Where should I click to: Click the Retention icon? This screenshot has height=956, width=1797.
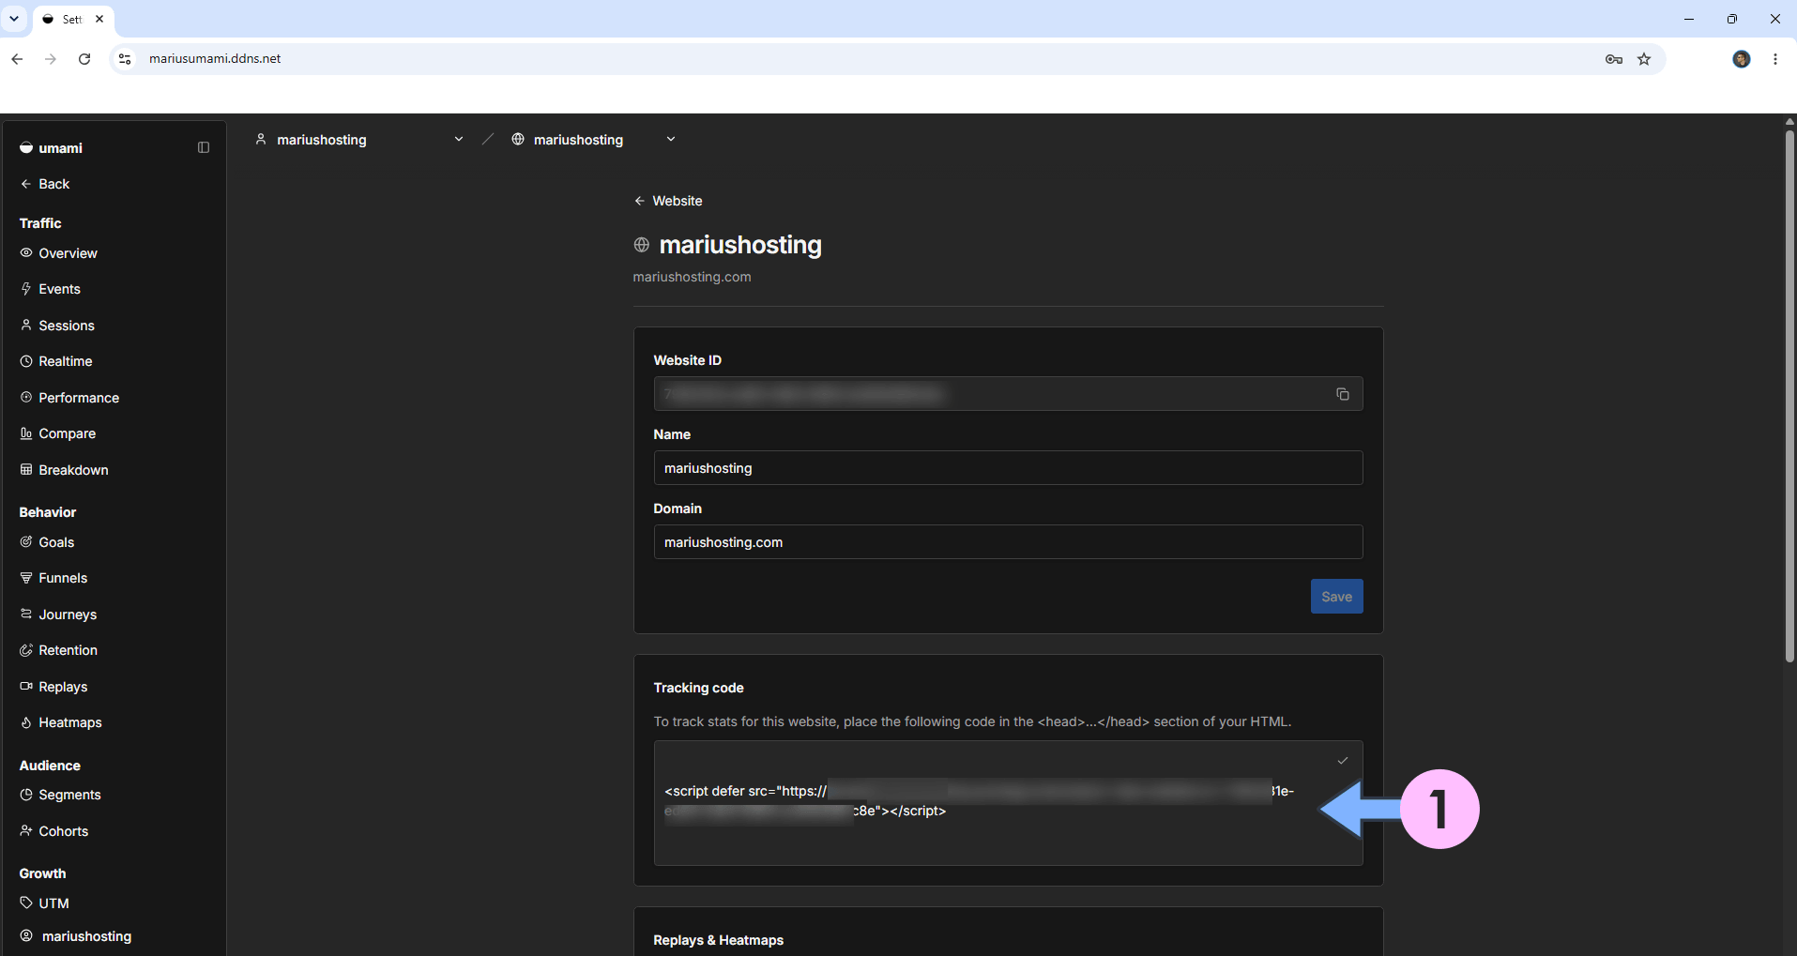26,650
